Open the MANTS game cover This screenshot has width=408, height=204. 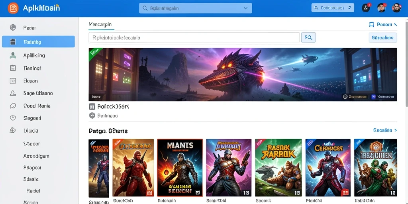180,168
